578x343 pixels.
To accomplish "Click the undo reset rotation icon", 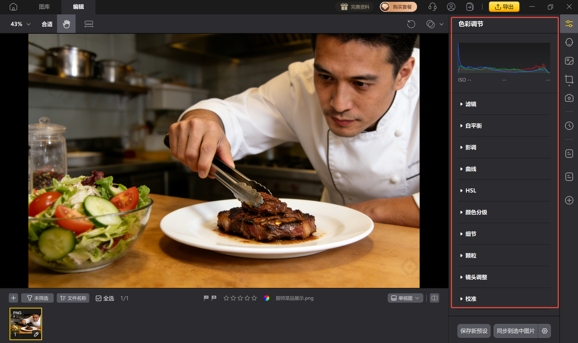I will pyautogui.click(x=411, y=24).
